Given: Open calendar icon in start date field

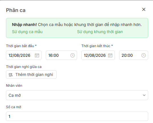Looking at the screenshot, I should [37, 55].
